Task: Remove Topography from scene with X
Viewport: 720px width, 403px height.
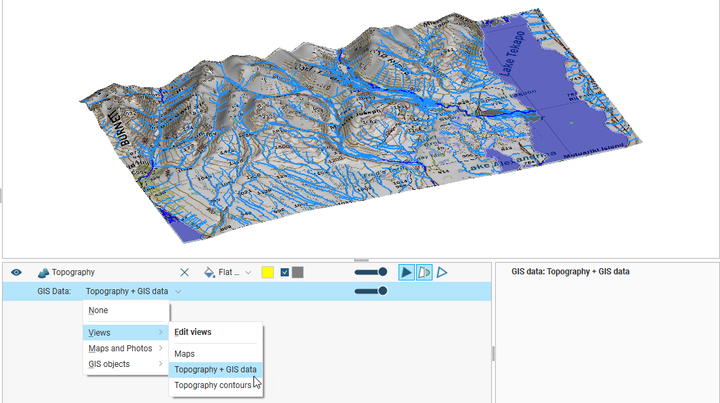Action: [185, 272]
